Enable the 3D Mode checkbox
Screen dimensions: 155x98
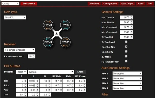coord(126,56)
